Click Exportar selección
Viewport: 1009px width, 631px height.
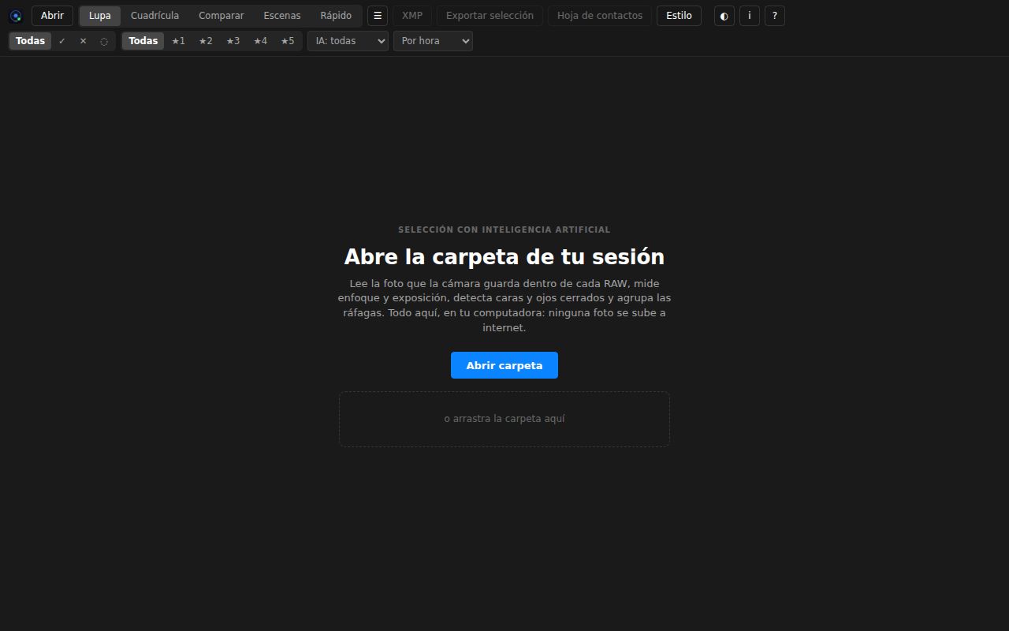[490, 16]
